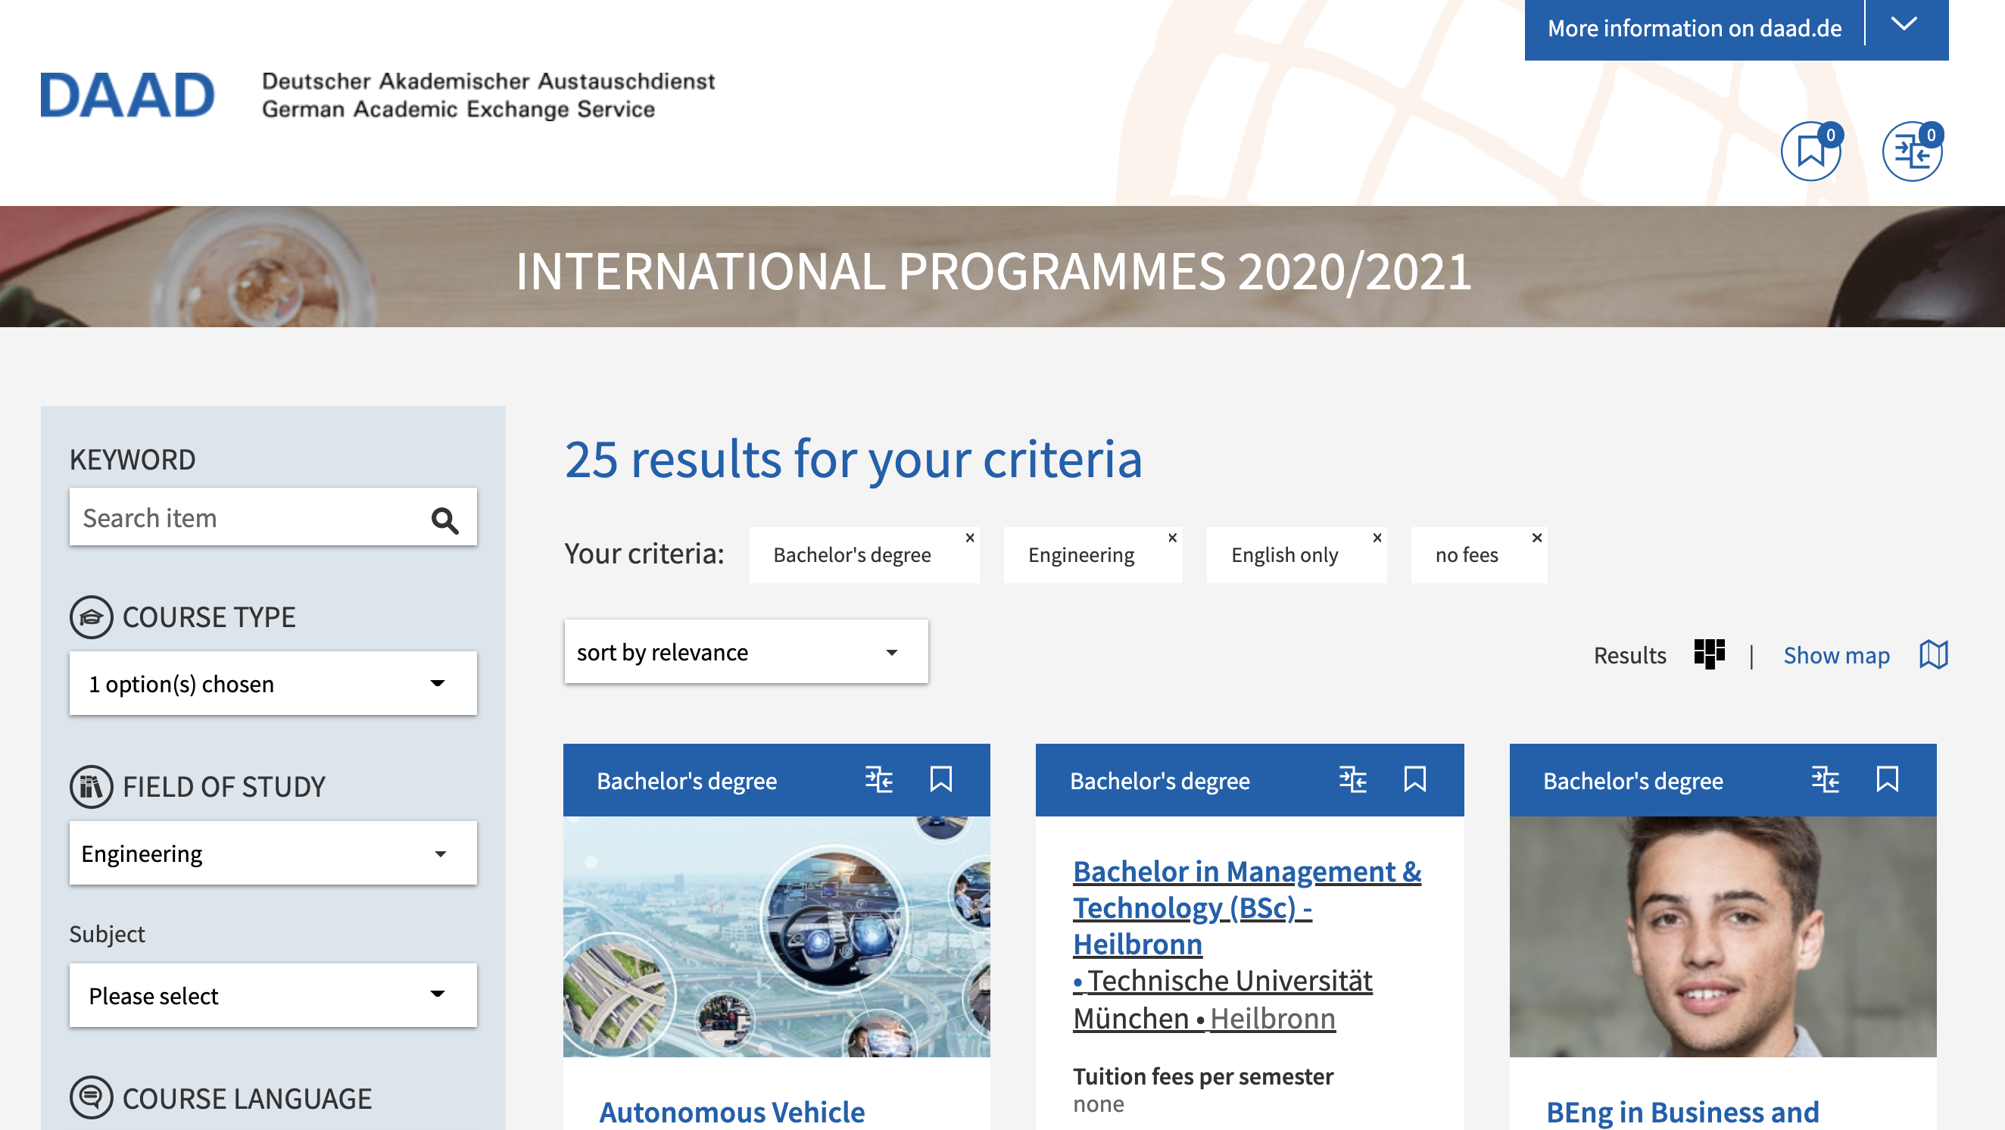Image resolution: width=2005 pixels, height=1130 pixels.
Task: Add BEng in Business card to comparison
Action: [x=1826, y=779]
